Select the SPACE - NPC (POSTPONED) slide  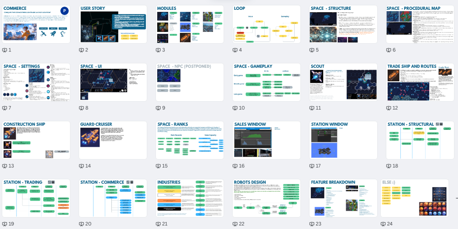pos(190,82)
